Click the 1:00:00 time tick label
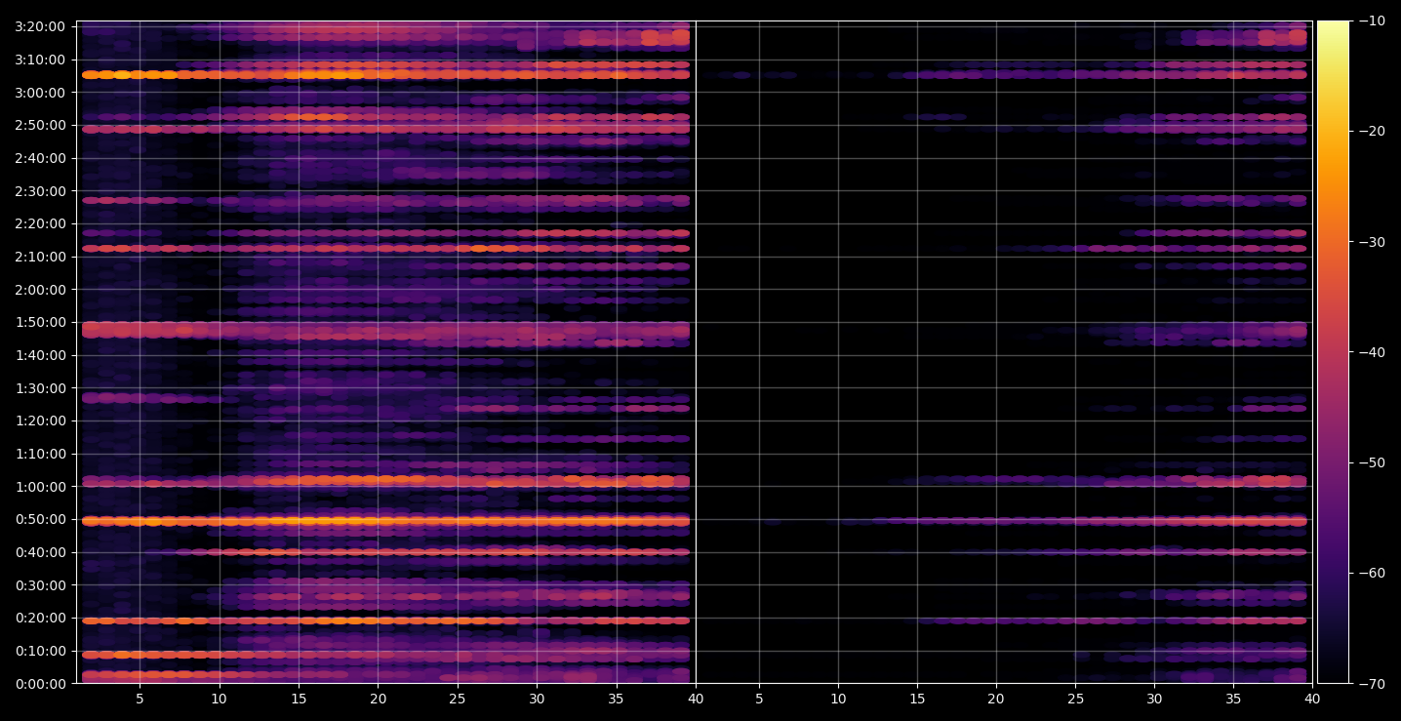The image size is (1401, 721). [40, 487]
